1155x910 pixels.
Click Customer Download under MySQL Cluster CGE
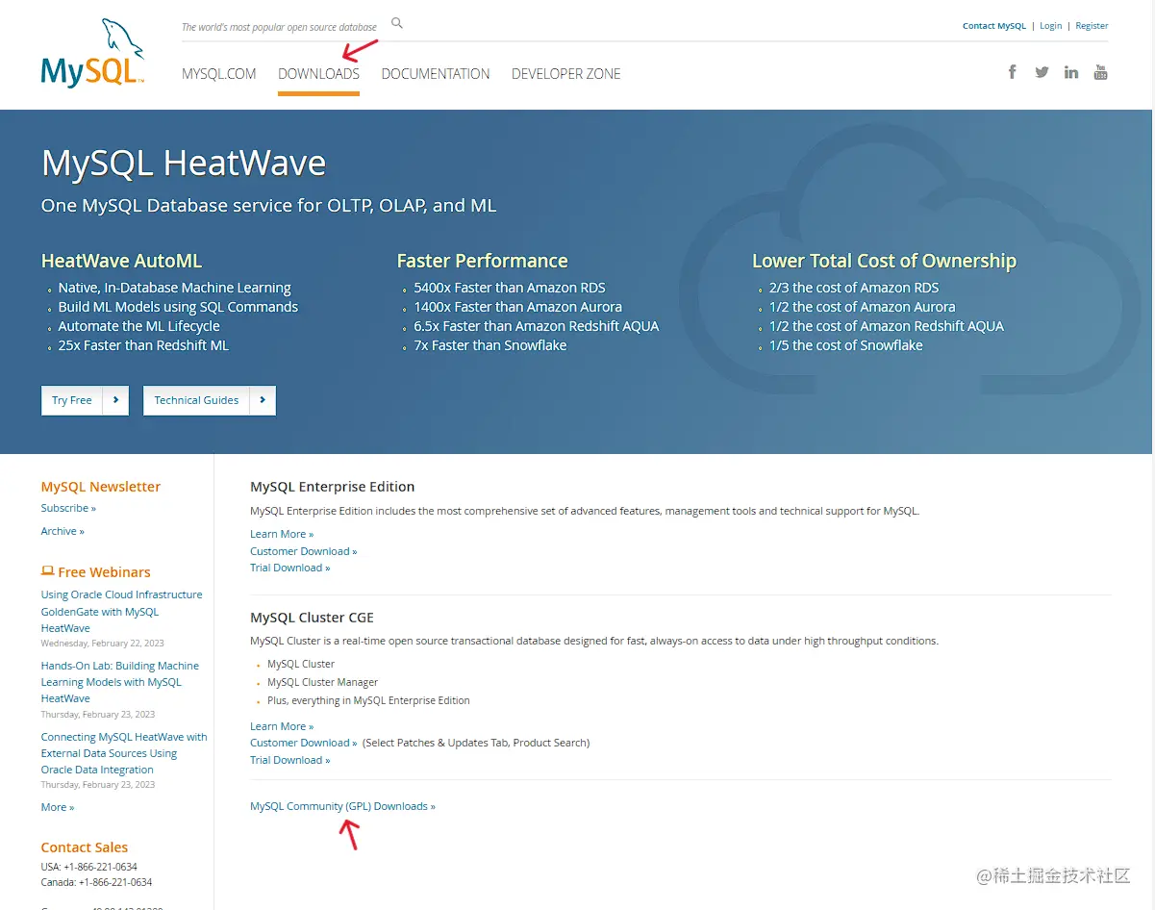click(x=303, y=743)
